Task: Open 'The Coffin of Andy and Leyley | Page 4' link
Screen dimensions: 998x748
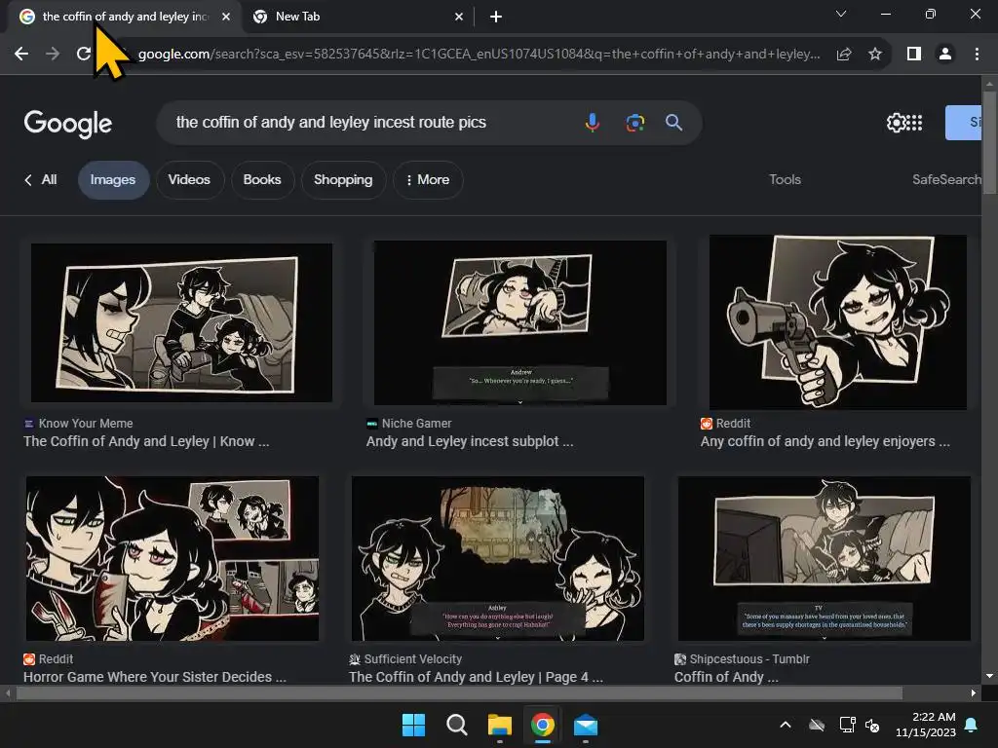Action: pyautogui.click(x=476, y=677)
